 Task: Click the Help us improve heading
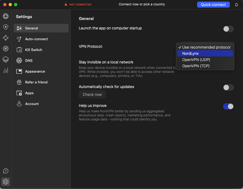tap(93, 106)
